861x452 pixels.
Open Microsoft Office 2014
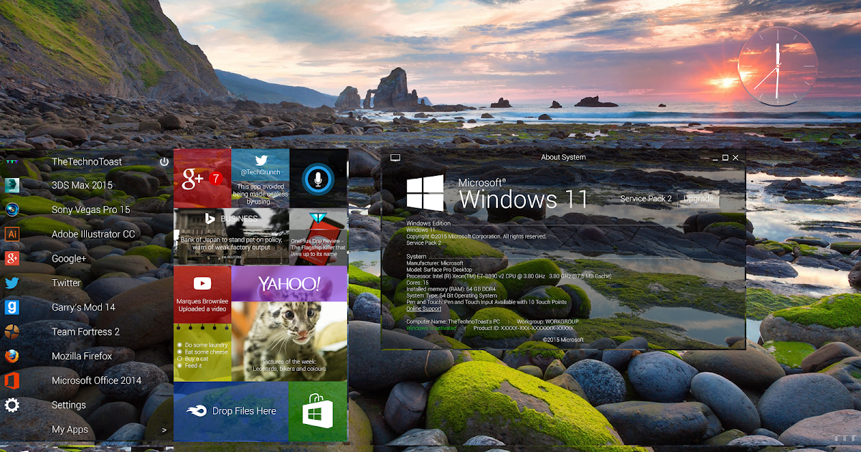pos(96,380)
